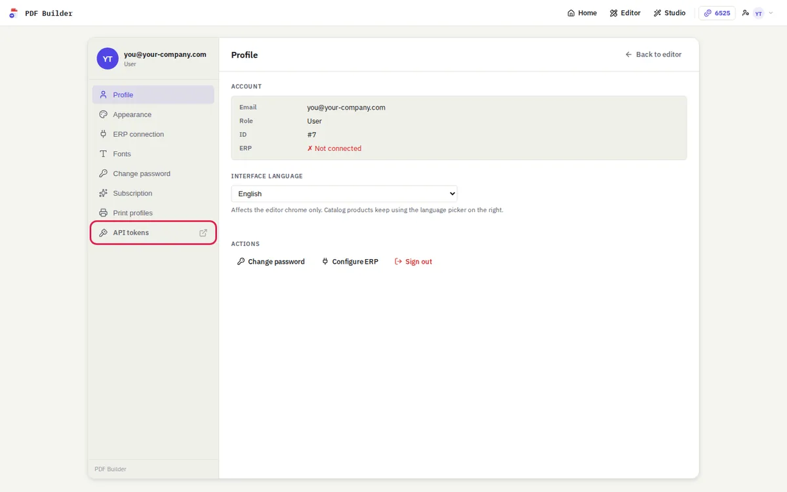The height and width of the screenshot is (492, 787).
Task: Open the 6525 credits badge
Action: click(x=717, y=13)
